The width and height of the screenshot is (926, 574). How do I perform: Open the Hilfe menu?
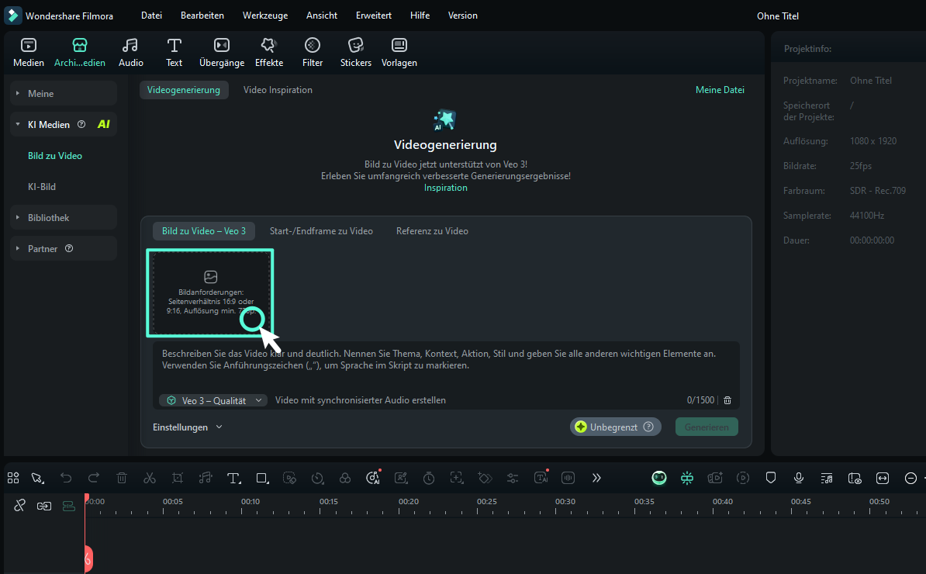[420, 16]
